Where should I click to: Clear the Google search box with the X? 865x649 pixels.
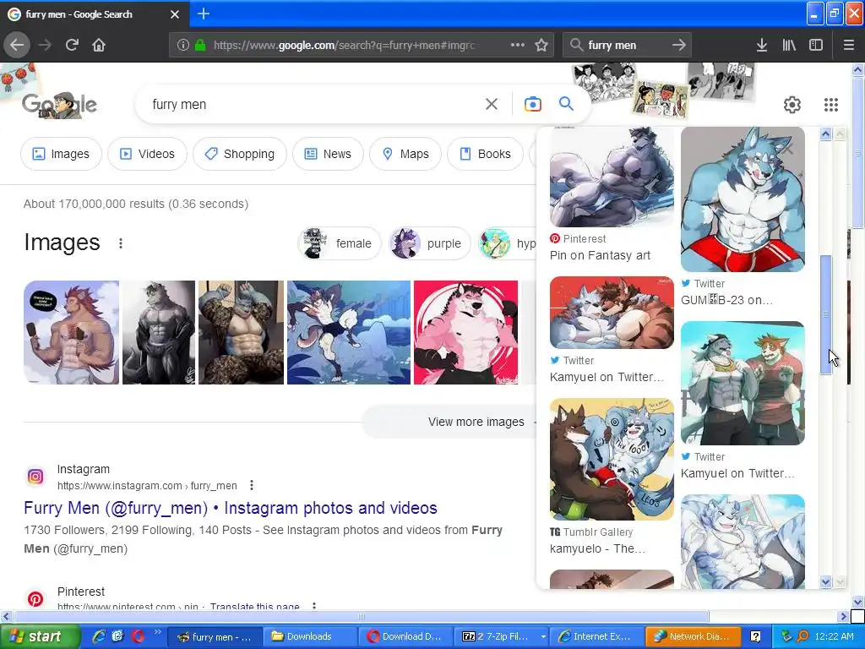[x=492, y=104]
